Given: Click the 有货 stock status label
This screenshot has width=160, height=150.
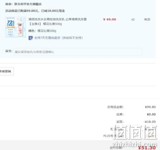Looking at the screenshot, I should (x=147, y=20).
